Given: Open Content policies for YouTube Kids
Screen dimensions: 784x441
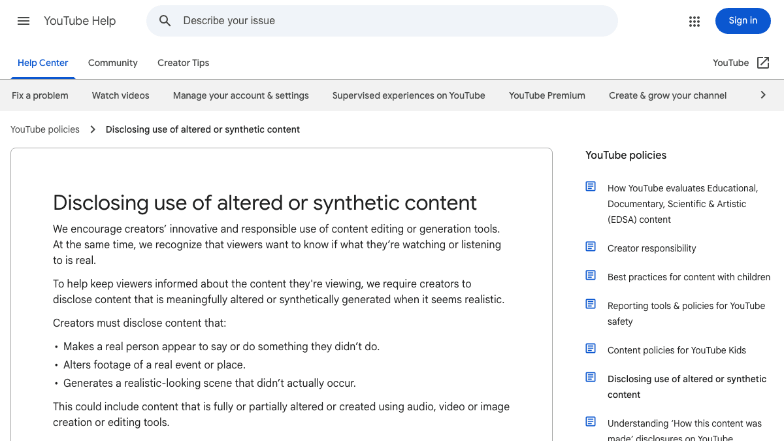Looking at the screenshot, I should (x=677, y=350).
